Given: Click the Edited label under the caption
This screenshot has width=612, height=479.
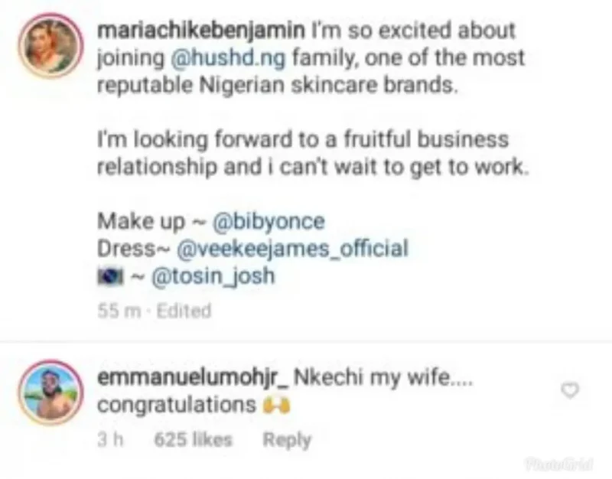Looking at the screenshot, I should [181, 311].
